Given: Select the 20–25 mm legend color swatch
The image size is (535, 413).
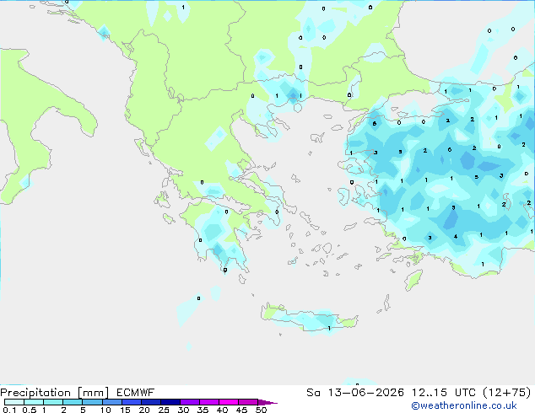Looking at the screenshot, I should coord(151,402).
